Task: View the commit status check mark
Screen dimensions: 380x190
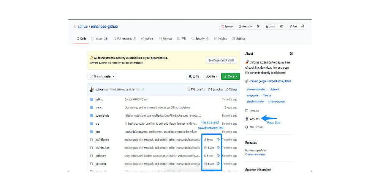Action: click(143, 89)
